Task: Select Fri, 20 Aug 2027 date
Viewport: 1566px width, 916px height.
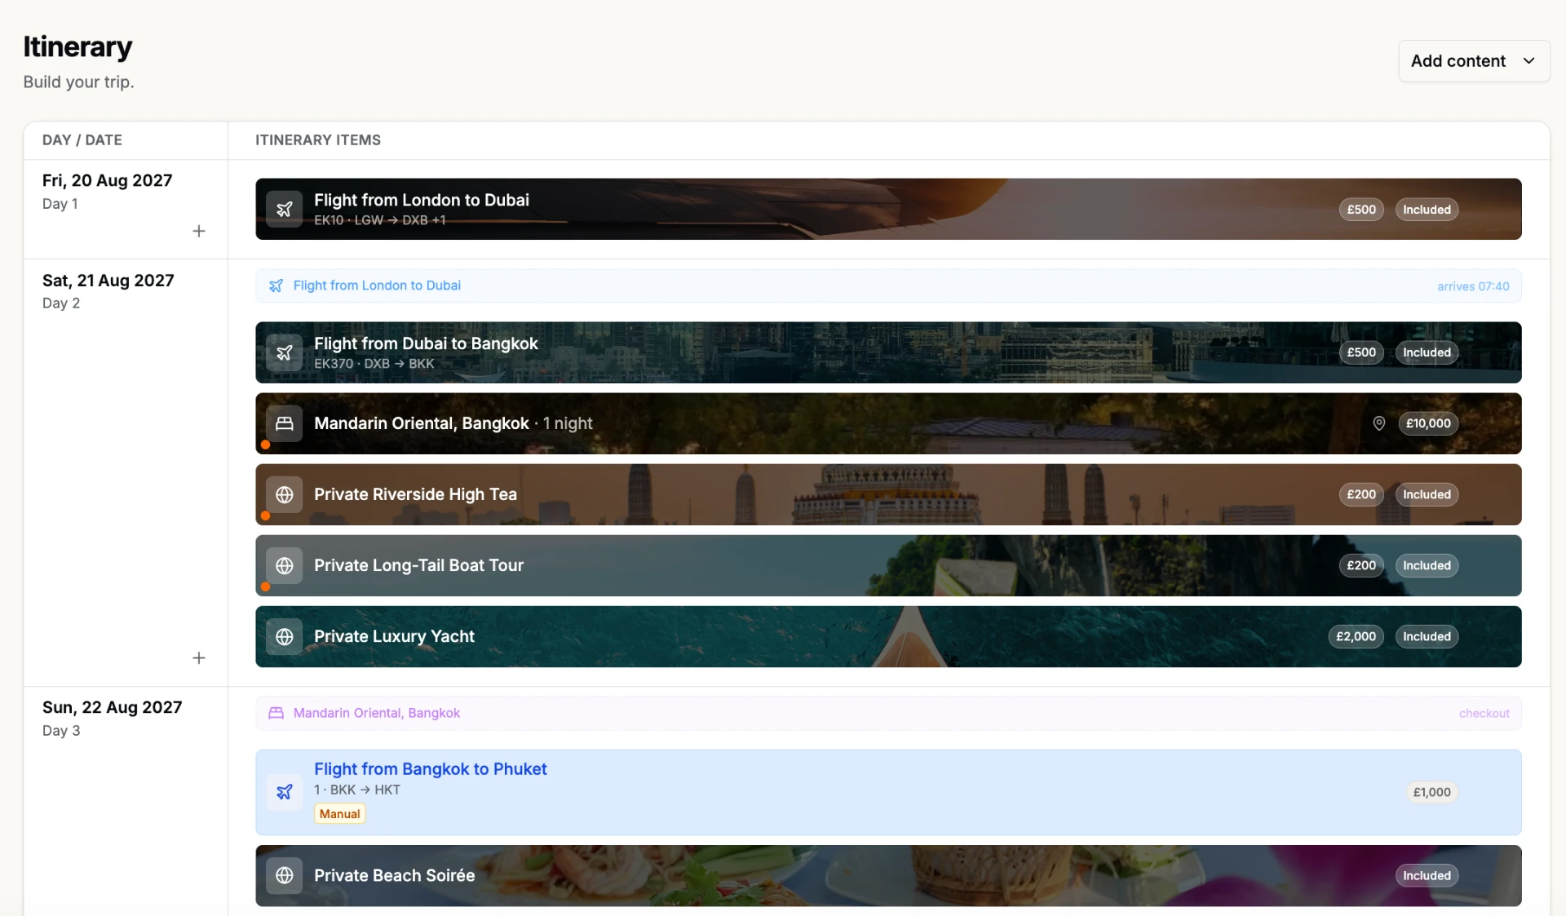Action: point(107,180)
